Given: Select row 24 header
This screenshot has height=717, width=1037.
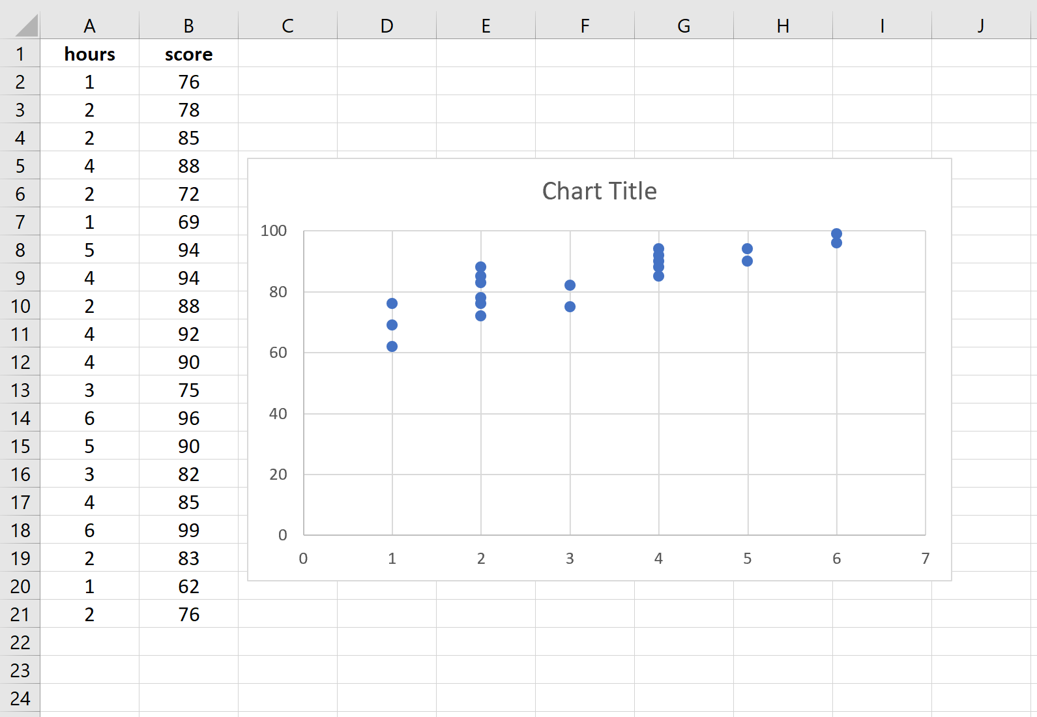Looking at the screenshot, I should pyautogui.click(x=20, y=699).
